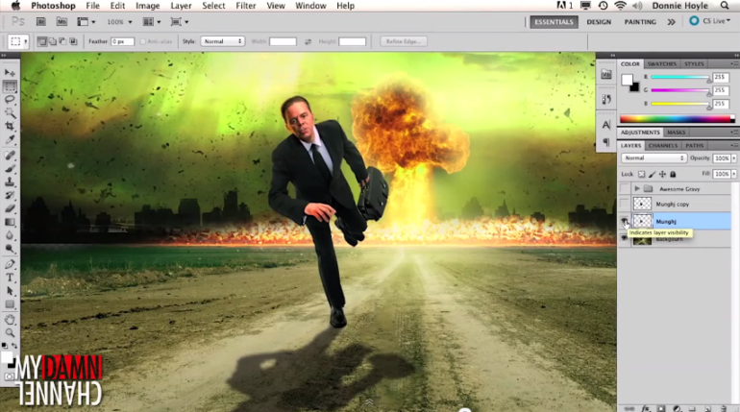Launch Bridge from the application bar
This screenshot has height=412, width=740.
click(x=41, y=22)
